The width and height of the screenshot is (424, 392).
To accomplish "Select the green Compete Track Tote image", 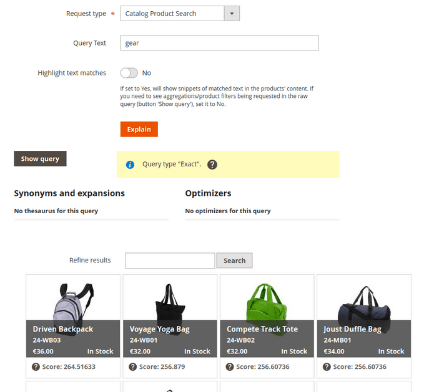I will click(x=267, y=300).
